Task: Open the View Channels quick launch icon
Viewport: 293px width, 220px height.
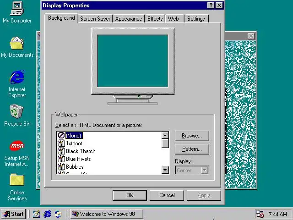Action: click(x=58, y=214)
